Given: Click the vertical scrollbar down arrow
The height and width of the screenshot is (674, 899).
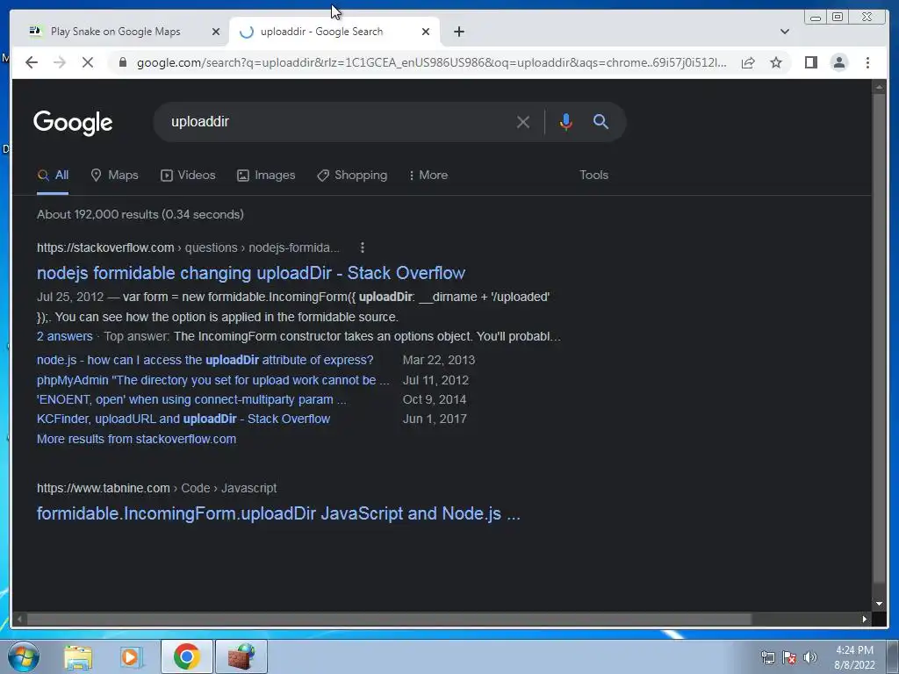Looking at the screenshot, I should [879, 604].
